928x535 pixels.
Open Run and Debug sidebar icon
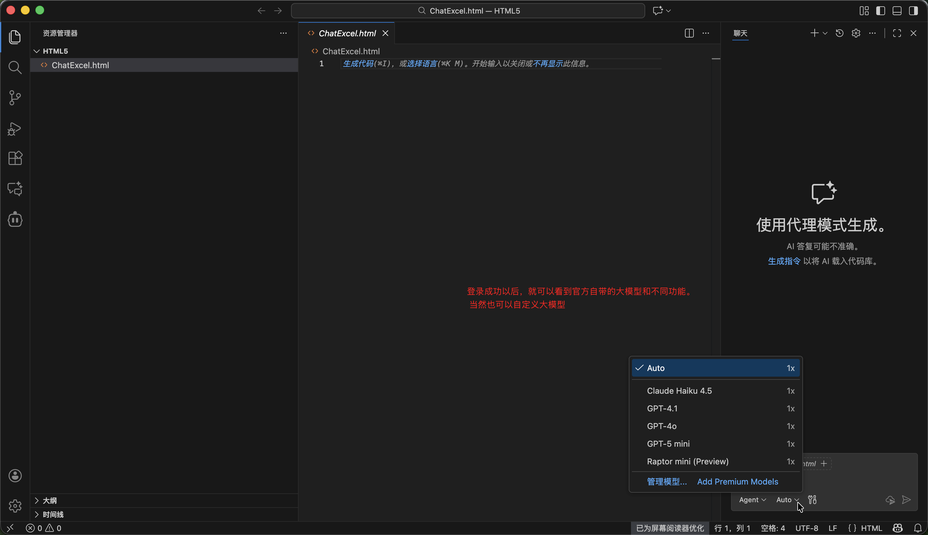(x=15, y=129)
